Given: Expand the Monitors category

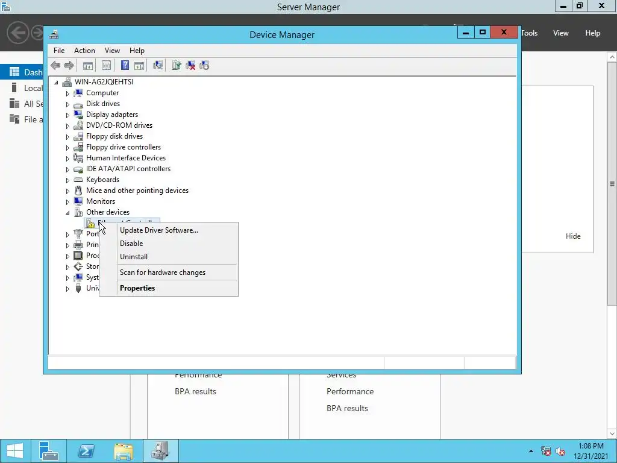Looking at the screenshot, I should pos(67,201).
